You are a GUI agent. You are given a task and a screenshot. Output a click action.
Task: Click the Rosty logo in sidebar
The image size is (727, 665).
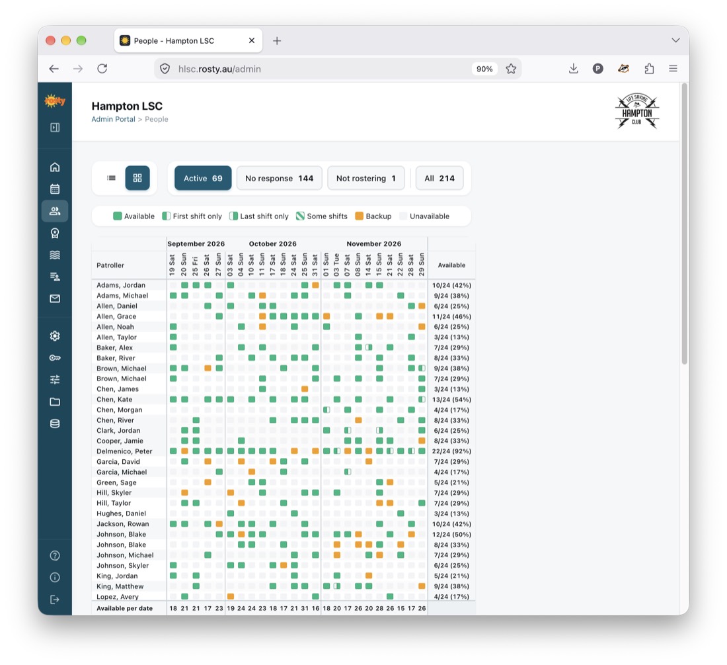[55, 101]
